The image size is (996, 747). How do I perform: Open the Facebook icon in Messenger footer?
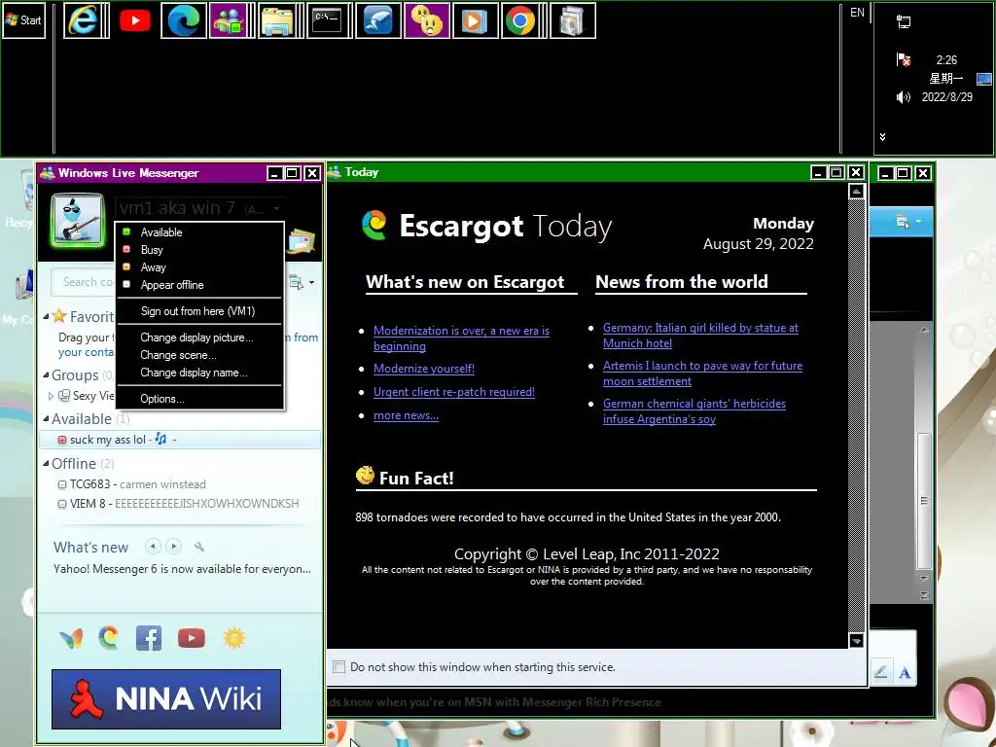149,638
